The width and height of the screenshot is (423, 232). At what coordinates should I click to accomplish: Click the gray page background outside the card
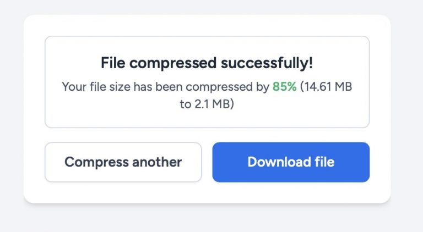click(207, 218)
